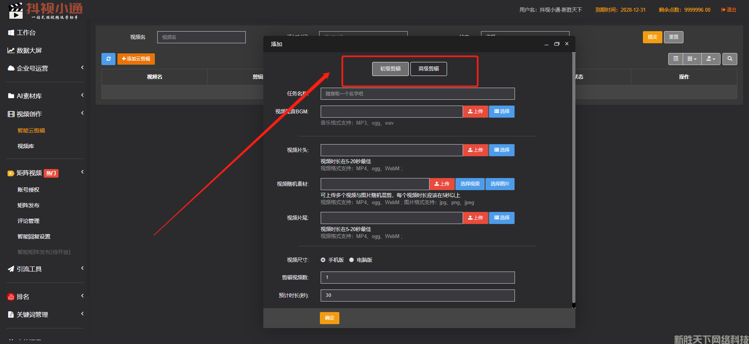Click the 退出 logout icon
Viewport: 749px width, 344px height.
click(723, 10)
